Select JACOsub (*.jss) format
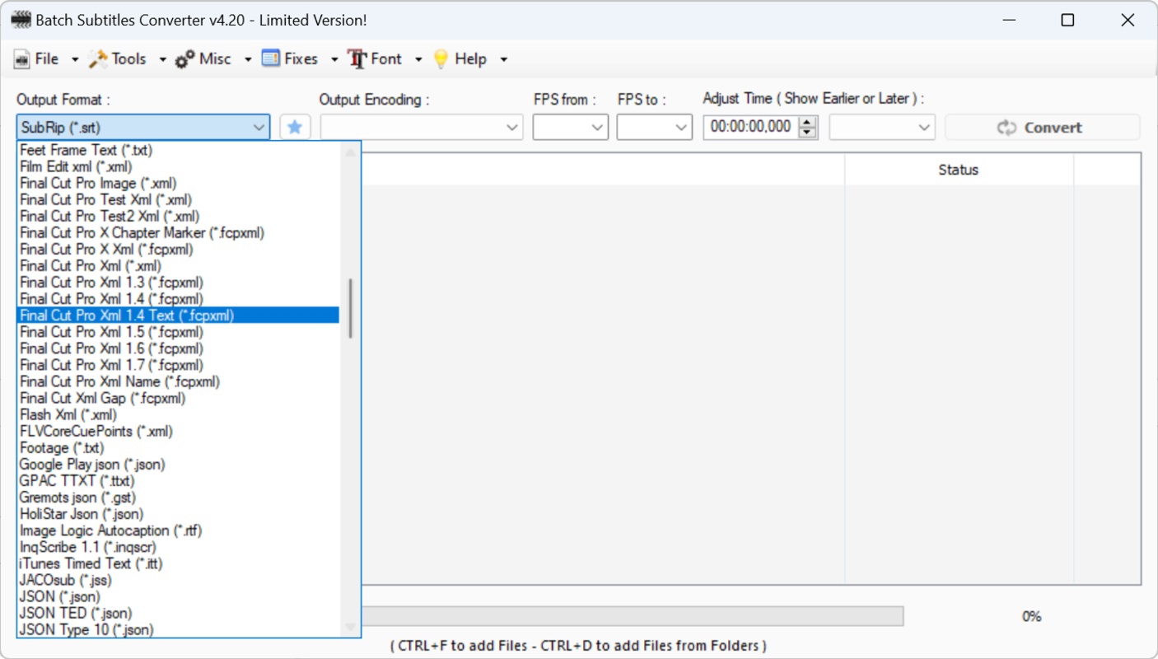Viewport: 1158px width, 659px height. pyautogui.click(x=178, y=580)
